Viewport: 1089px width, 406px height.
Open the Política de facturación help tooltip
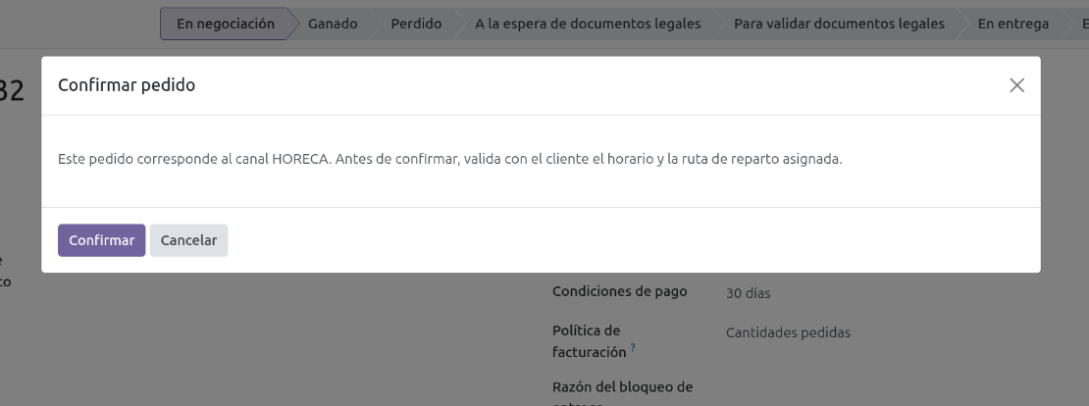click(633, 348)
